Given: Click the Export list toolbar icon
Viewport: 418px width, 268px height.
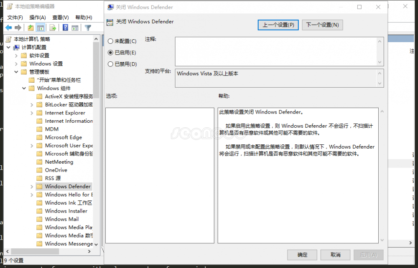Looking at the screenshot, I should click(53, 28).
